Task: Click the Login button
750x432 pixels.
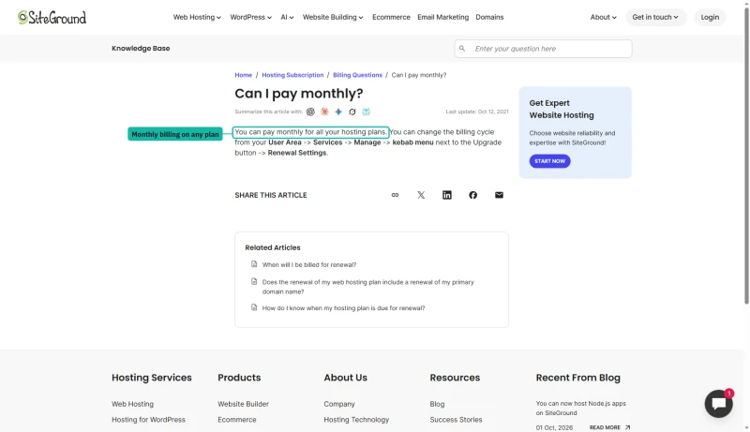Action: tap(710, 17)
